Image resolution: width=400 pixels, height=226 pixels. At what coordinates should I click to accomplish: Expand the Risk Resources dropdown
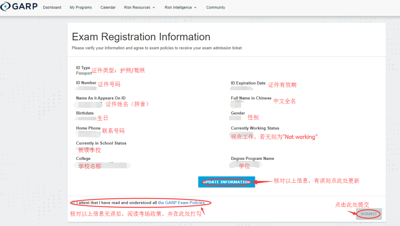[140, 7]
